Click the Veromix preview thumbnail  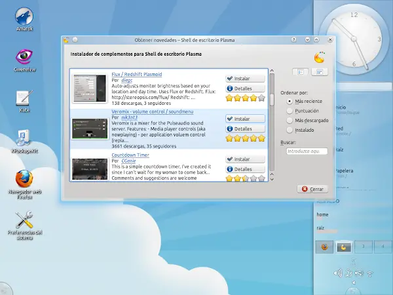[90, 129]
